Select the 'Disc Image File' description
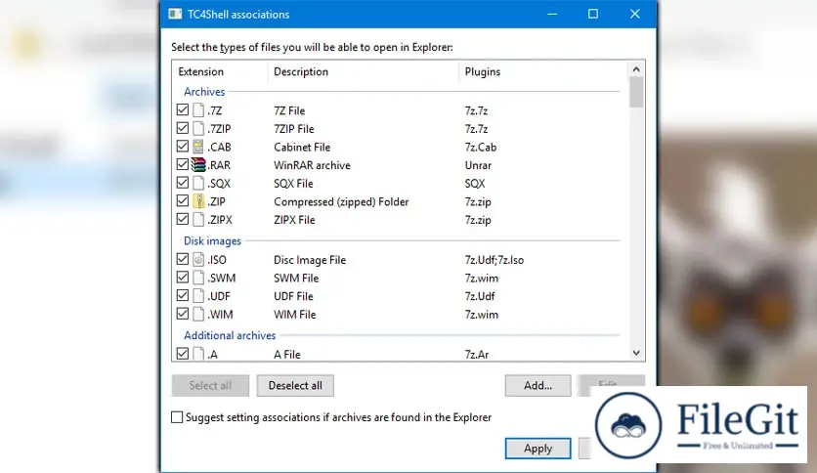The width and height of the screenshot is (817, 473). (x=310, y=260)
